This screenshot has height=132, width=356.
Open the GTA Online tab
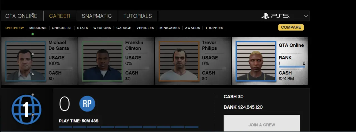[21, 16]
